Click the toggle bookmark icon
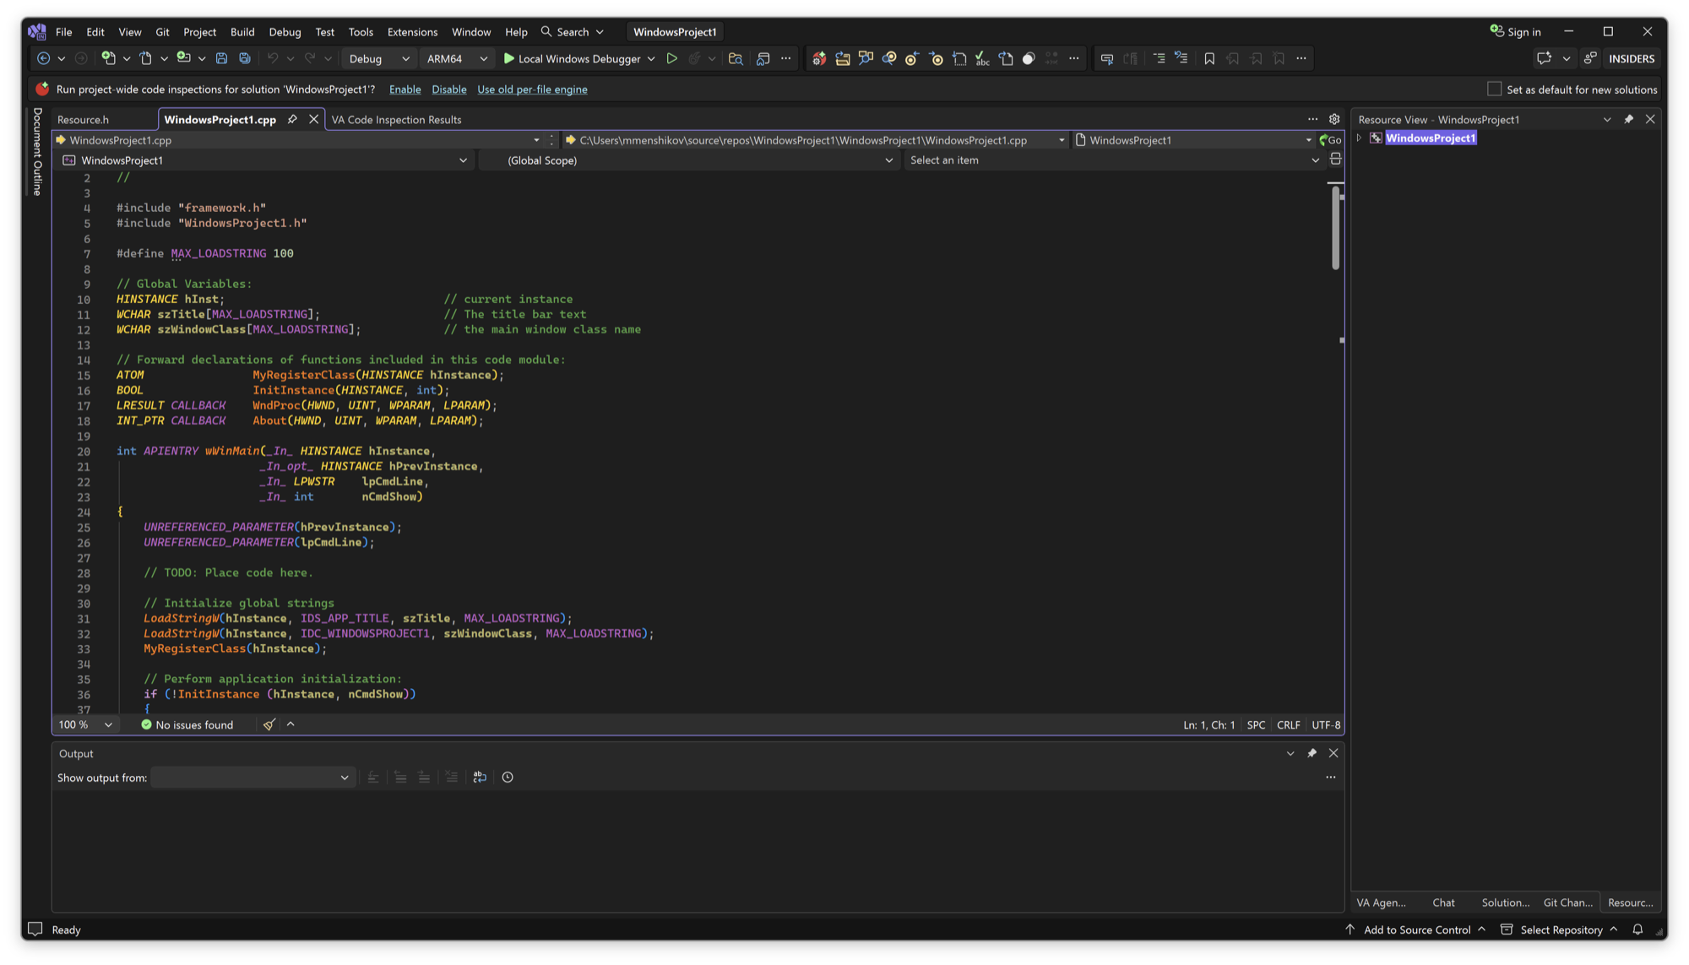The width and height of the screenshot is (1689, 965). [1209, 58]
